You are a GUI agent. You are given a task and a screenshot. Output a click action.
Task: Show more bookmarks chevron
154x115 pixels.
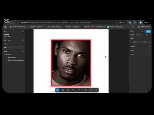[x=133, y=27]
